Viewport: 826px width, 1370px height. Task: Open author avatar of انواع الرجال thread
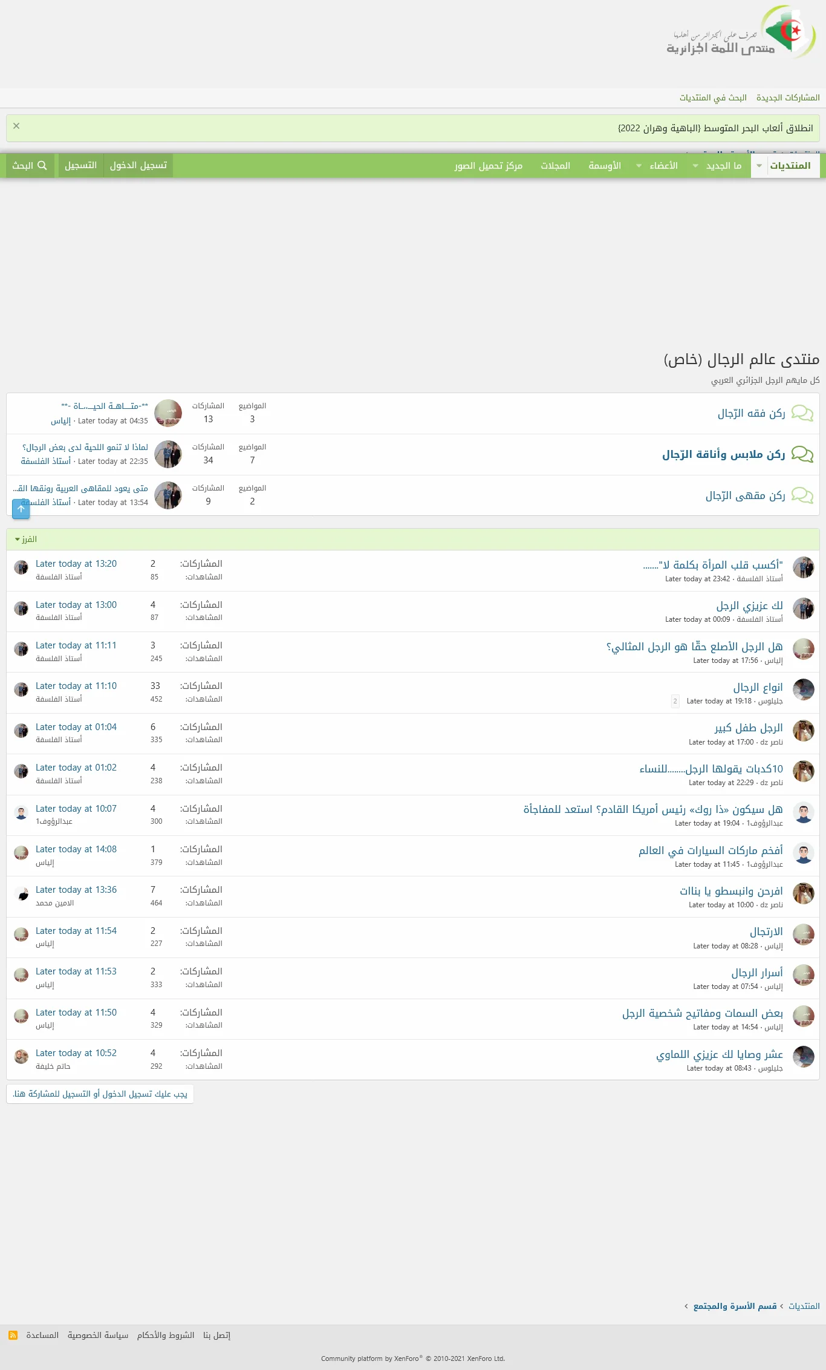(803, 690)
